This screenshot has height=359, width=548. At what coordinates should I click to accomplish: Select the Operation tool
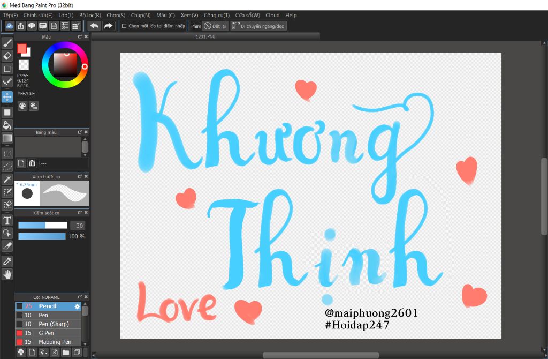(7, 233)
